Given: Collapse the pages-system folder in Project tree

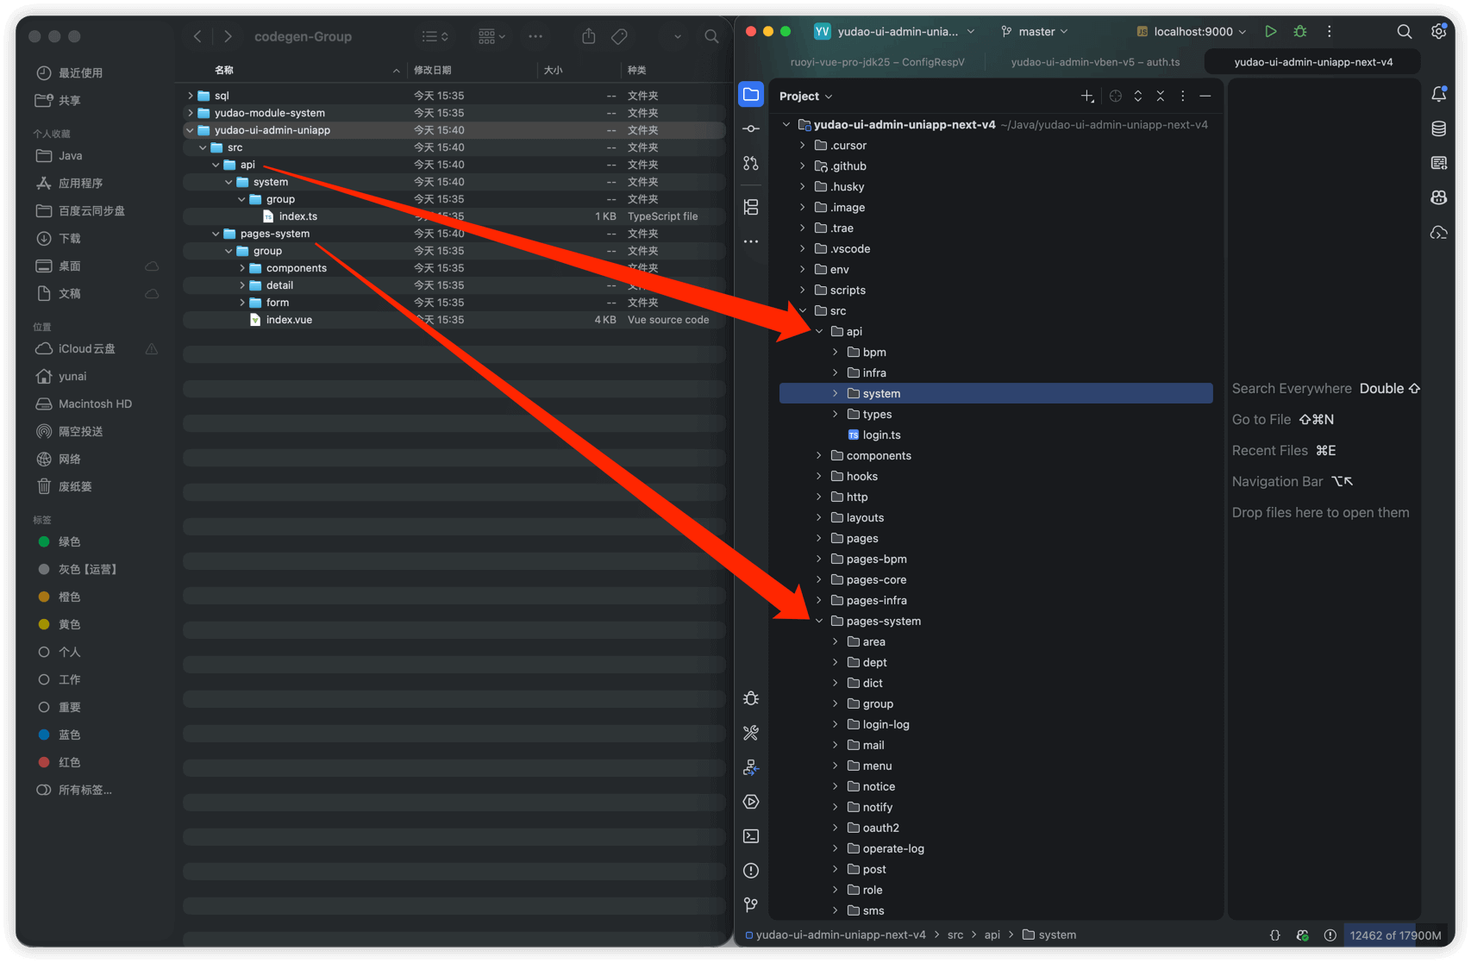Looking at the screenshot, I should point(819,621).
